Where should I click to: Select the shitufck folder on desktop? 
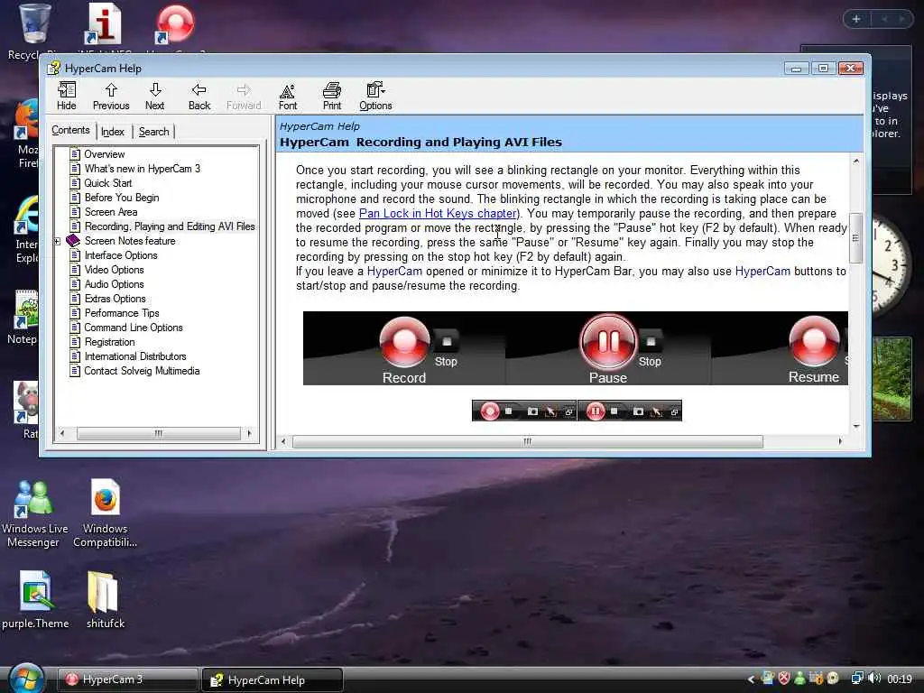click(x=105, y=600)
